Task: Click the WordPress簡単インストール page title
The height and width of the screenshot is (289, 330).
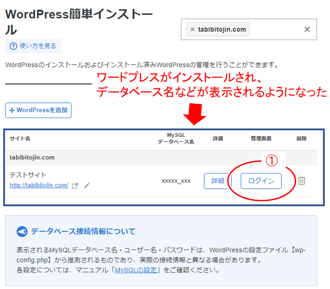Action: pos(79,22)
